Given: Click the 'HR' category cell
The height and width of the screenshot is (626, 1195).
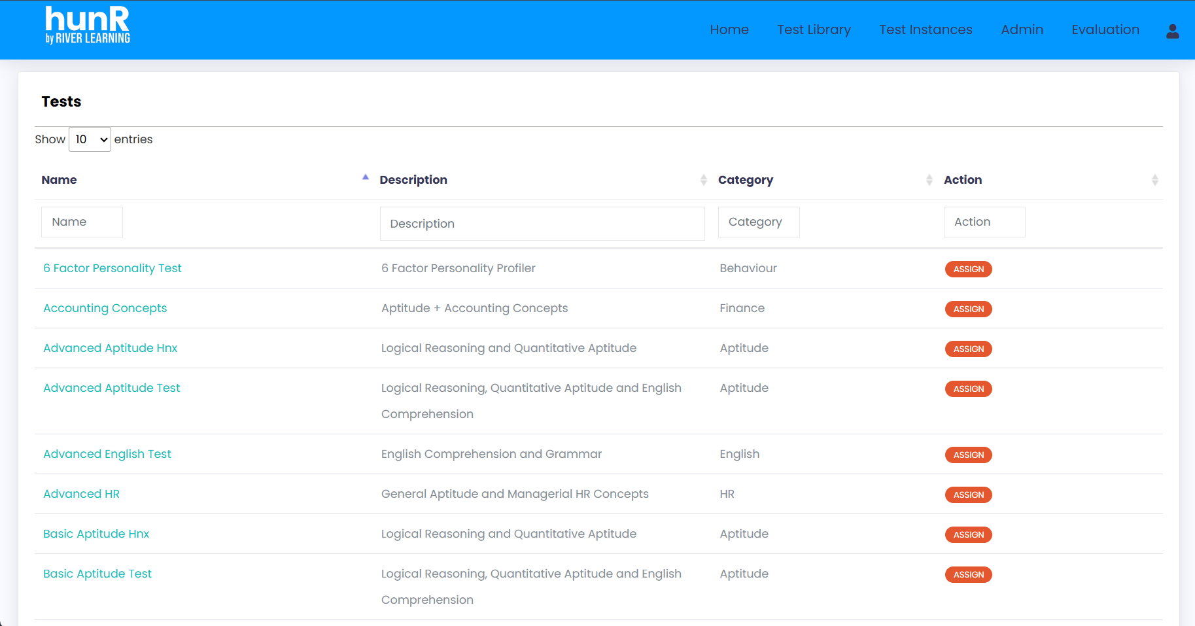Looking at the screenshot, I should pos(727,494).
